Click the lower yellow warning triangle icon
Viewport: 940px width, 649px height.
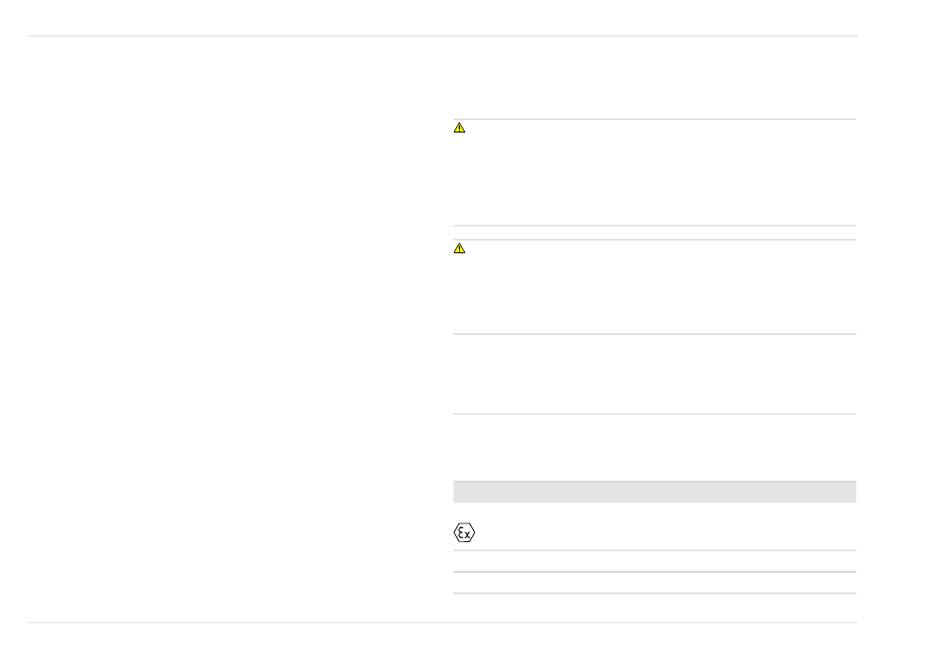pyautogui.click(x=459, y=248)
